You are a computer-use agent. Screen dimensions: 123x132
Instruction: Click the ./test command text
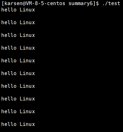111,4
